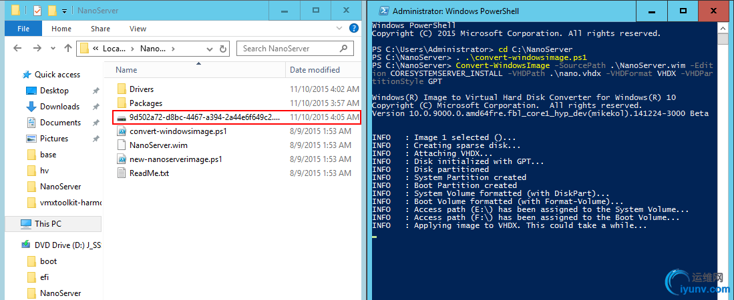The height and width of the screenshot is (300, 734).
Task: Open NanoServer under Quick access
Action: click(x=60, y=187)
